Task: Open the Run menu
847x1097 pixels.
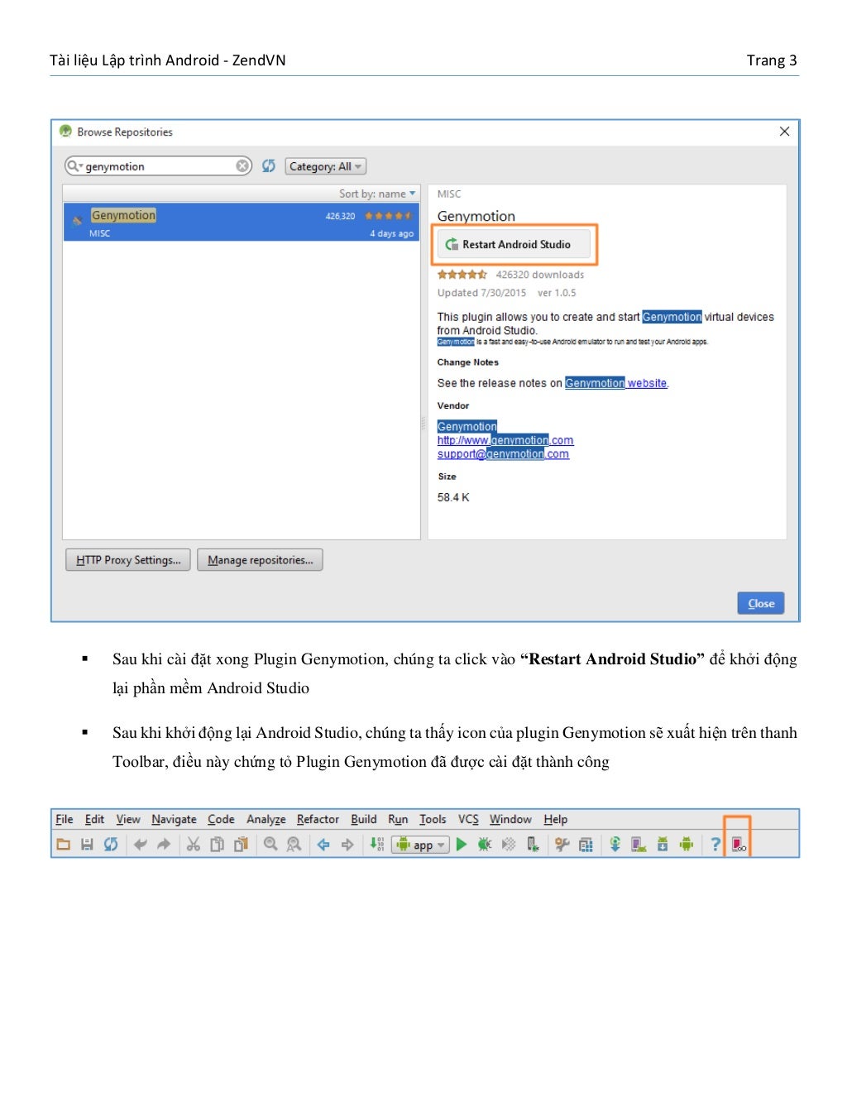Action: [398, 819]
